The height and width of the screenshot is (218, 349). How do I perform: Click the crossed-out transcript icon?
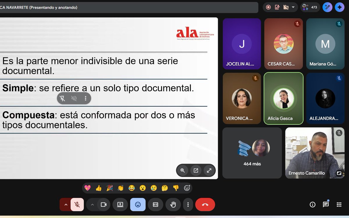click(x=286, y=7)
